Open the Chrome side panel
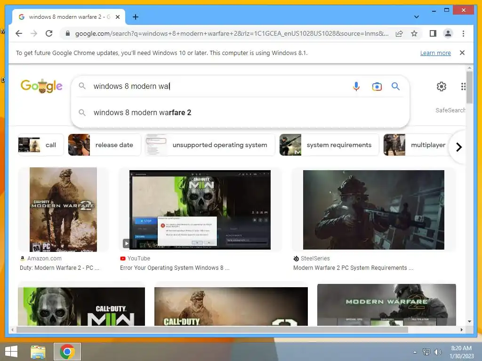Viewport: 482px width, 361px height. click(x=433, y=33)
